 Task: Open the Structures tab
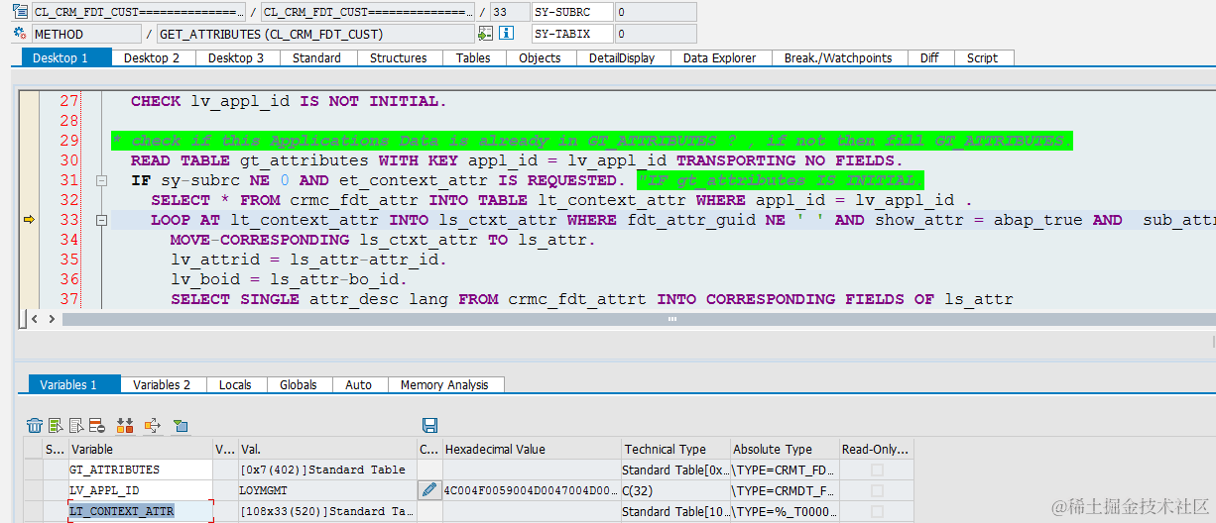point(399,57)
